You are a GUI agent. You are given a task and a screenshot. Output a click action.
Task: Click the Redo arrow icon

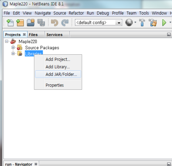point(65,23)
